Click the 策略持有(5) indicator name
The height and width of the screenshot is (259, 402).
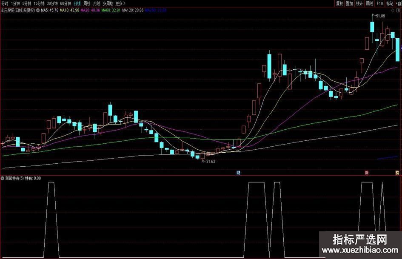14,178
